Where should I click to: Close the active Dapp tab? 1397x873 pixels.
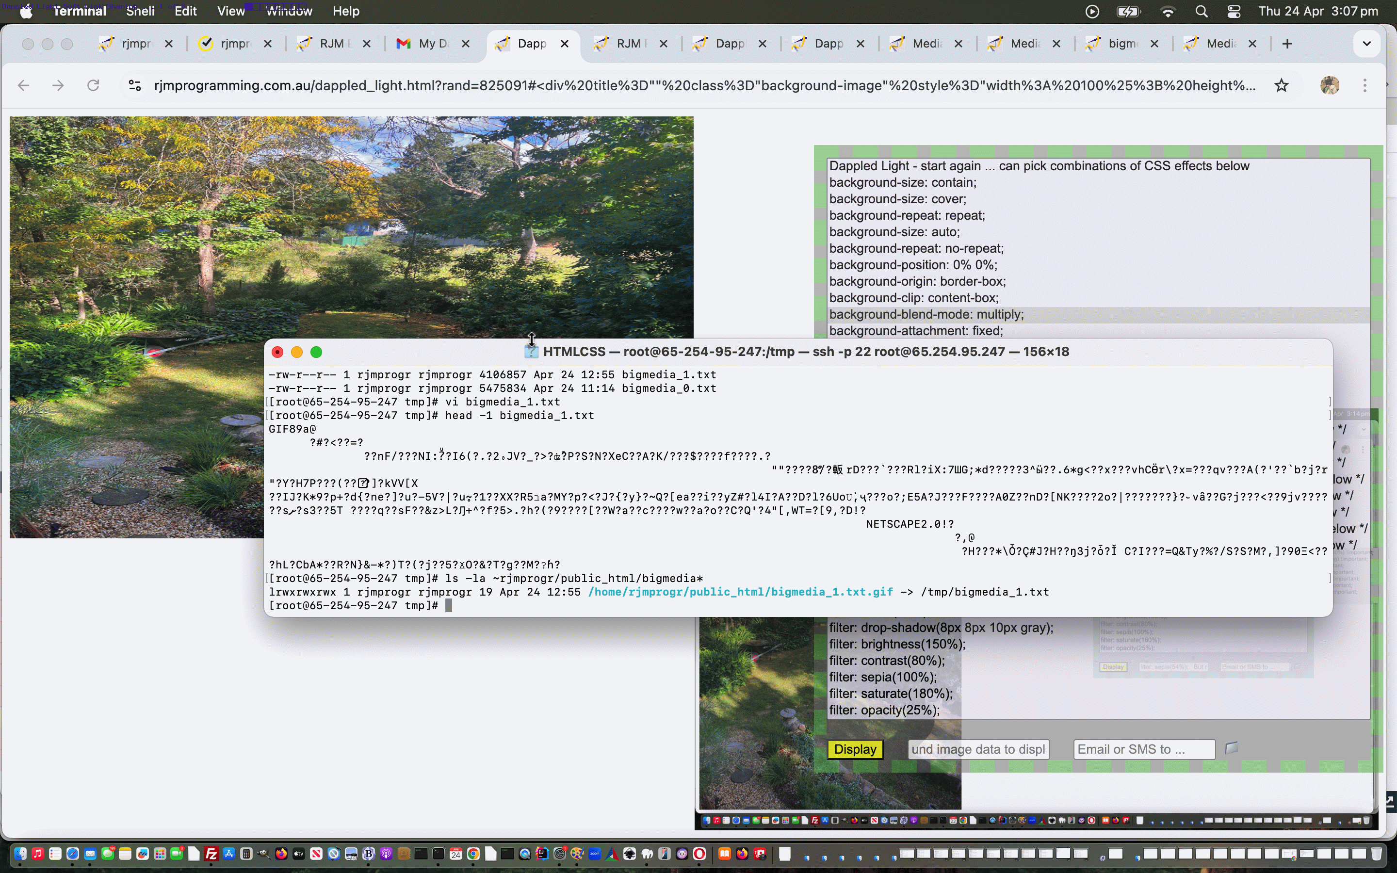pos(565,44)
